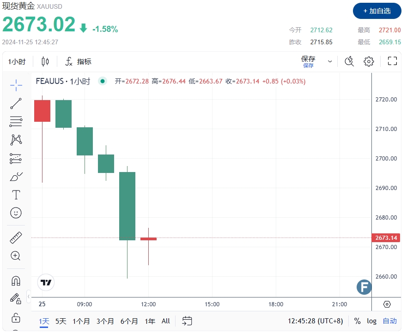Select the ruler measure tool
407x333 pixels.
(x=16, y=238)
